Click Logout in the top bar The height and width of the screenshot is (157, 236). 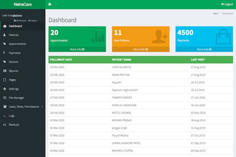tap(227, 4)
